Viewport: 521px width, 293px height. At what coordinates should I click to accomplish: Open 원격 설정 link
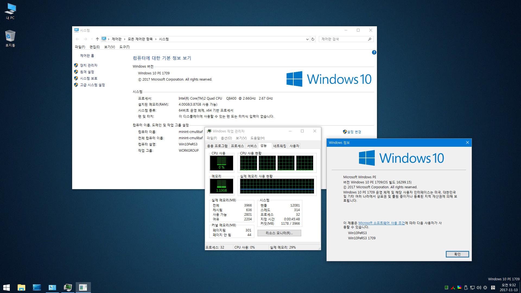point(87,72)
